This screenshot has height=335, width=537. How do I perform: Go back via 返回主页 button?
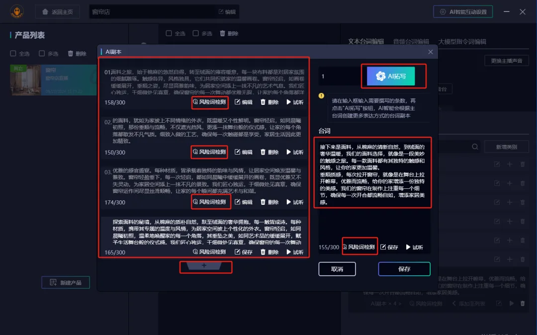[58, 11]
